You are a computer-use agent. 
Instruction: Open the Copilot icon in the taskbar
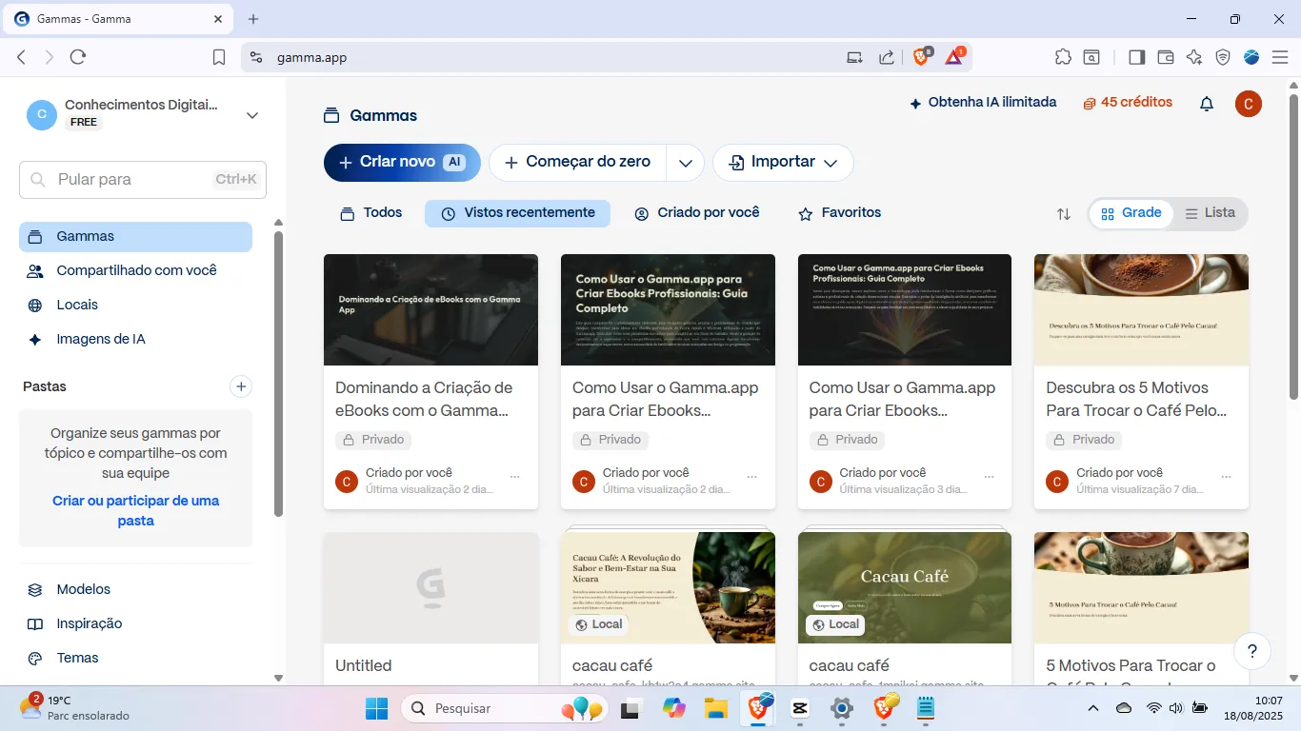point(674,708)
